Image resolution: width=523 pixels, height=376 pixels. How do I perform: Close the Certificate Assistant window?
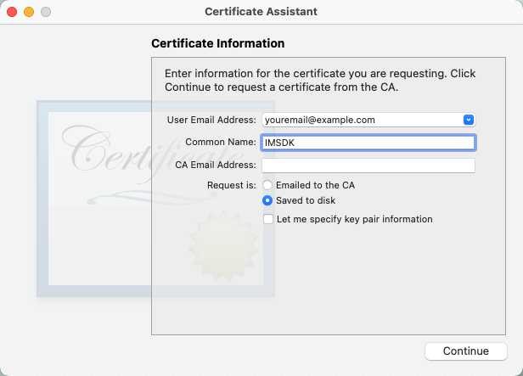[12, 12]
